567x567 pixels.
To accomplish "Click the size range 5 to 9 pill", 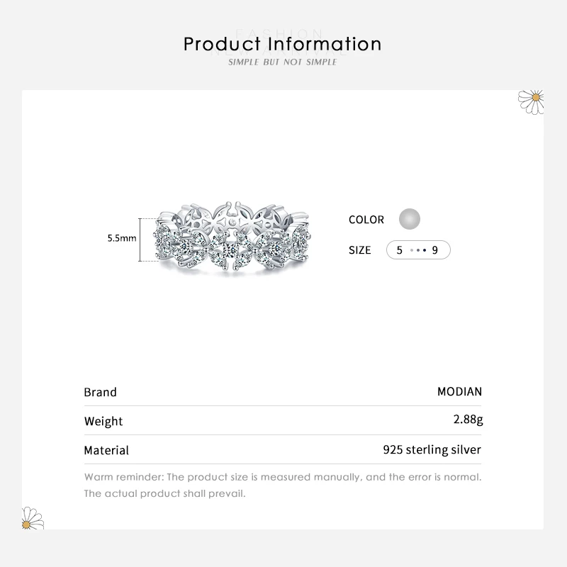I will (x=418, y=250).
